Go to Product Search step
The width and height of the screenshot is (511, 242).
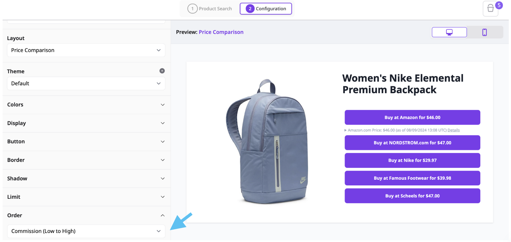(210, 9)
